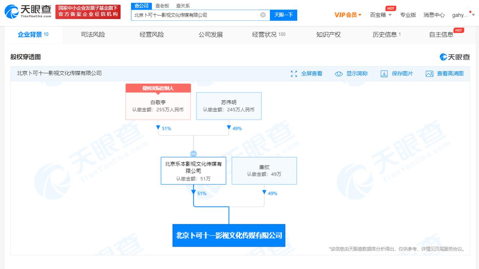Click the 49% label under 苏伟明

point(237,129)
